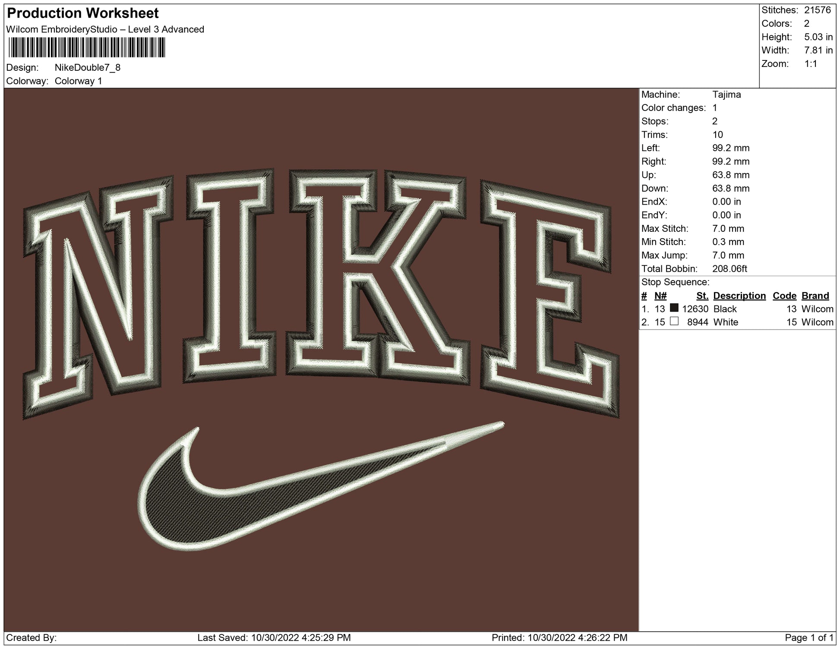
Task: Click the Description column header
Action: pos(739,296)
